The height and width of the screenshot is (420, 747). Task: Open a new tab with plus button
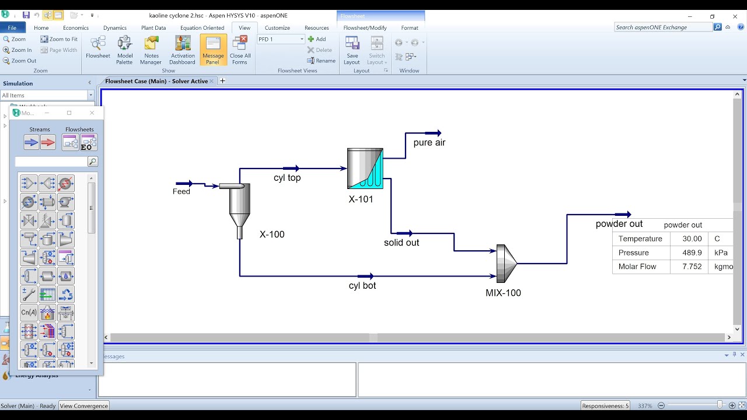[222, 81]
